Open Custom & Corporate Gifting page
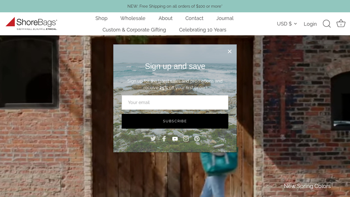 coord(134,30)
